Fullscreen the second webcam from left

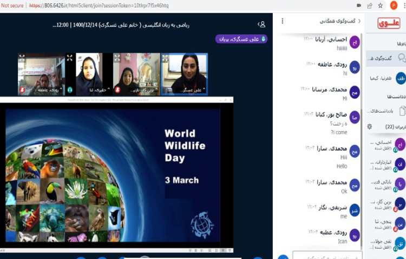click(x=70, y=57)
